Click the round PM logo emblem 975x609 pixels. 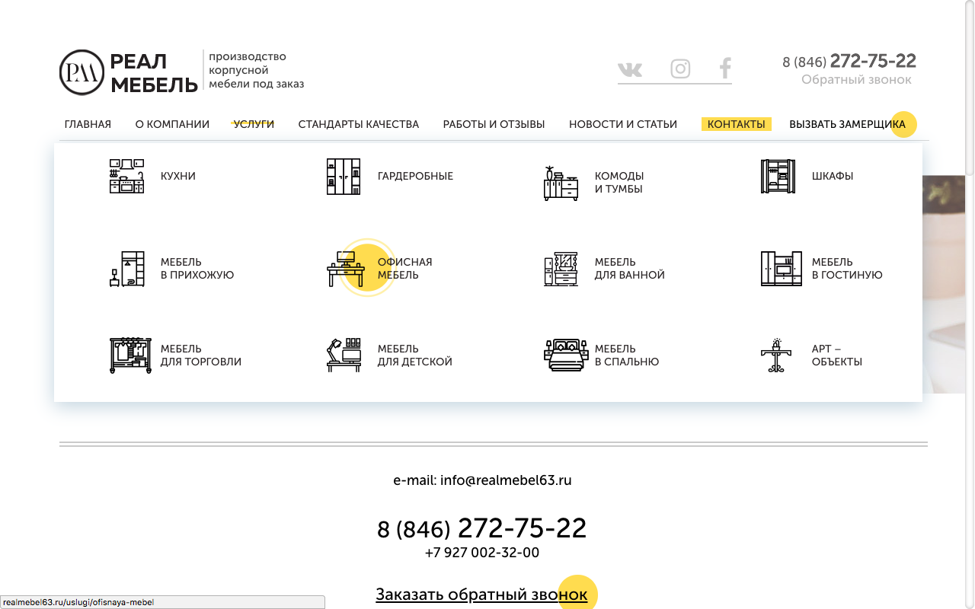point(82,72)
